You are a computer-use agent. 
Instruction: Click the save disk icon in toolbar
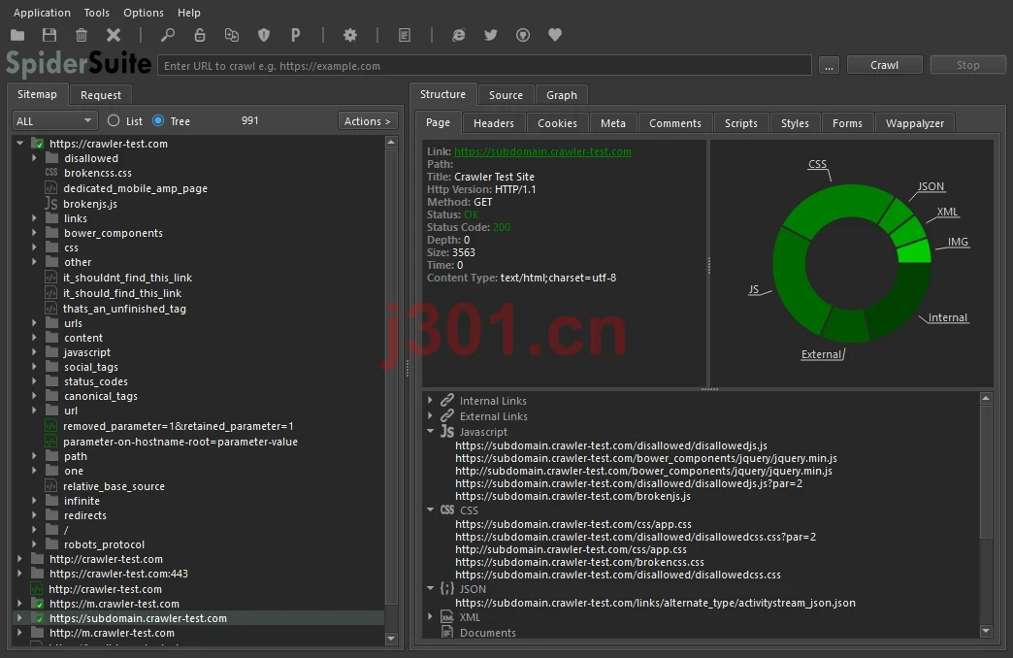pyautogui.click(x=49, y=35)
